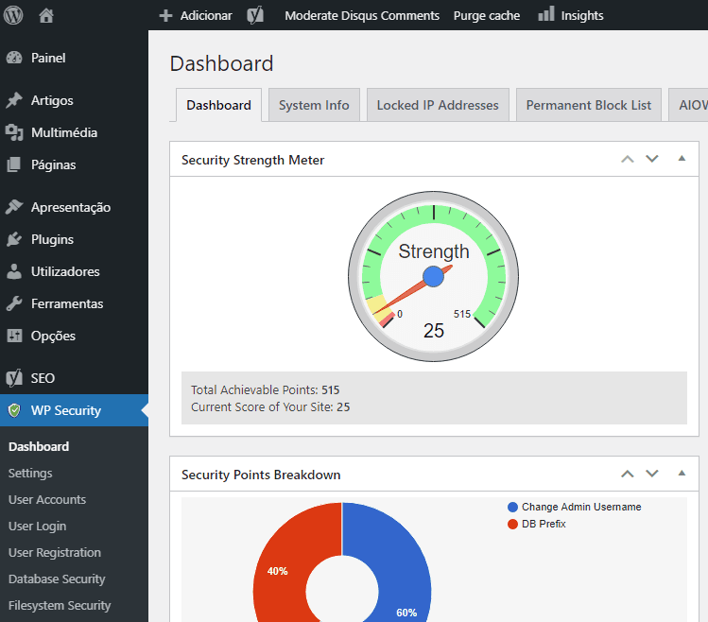Open User Registration submenu
This screenshot has width=708, height=622.
coord(55,552)
